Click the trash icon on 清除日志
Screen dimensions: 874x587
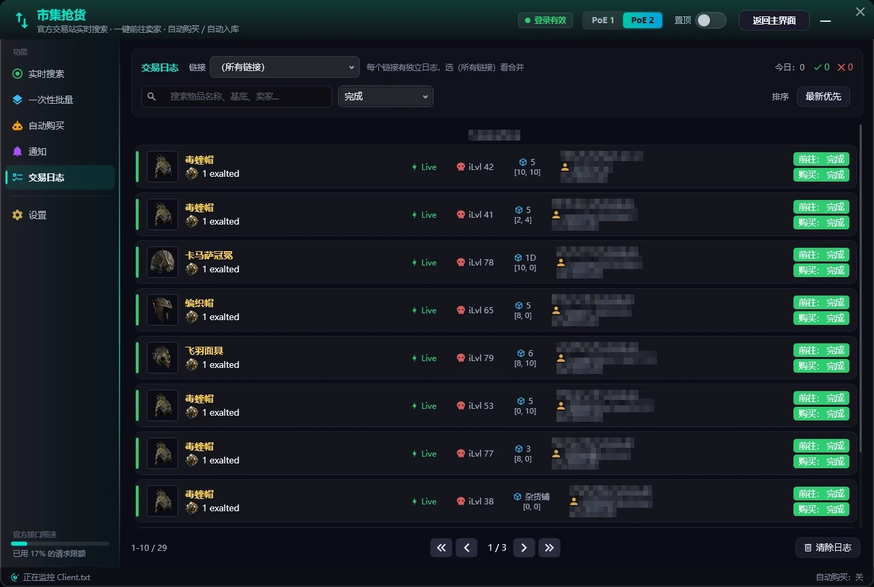(x=808, y=547)
